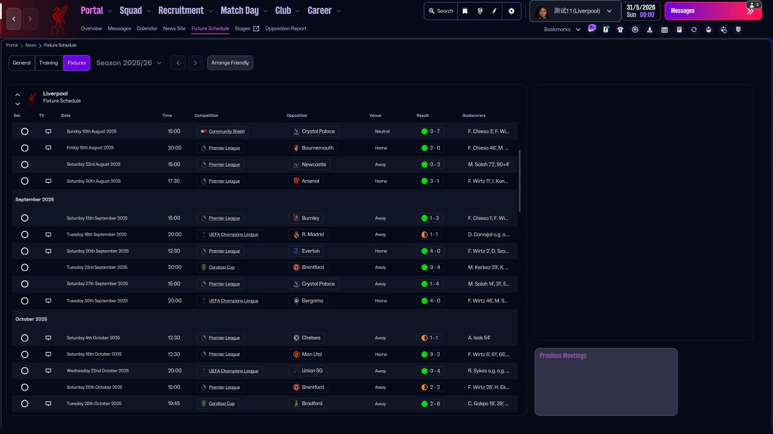Select the Union SG fixture radio button

[25, 371]
